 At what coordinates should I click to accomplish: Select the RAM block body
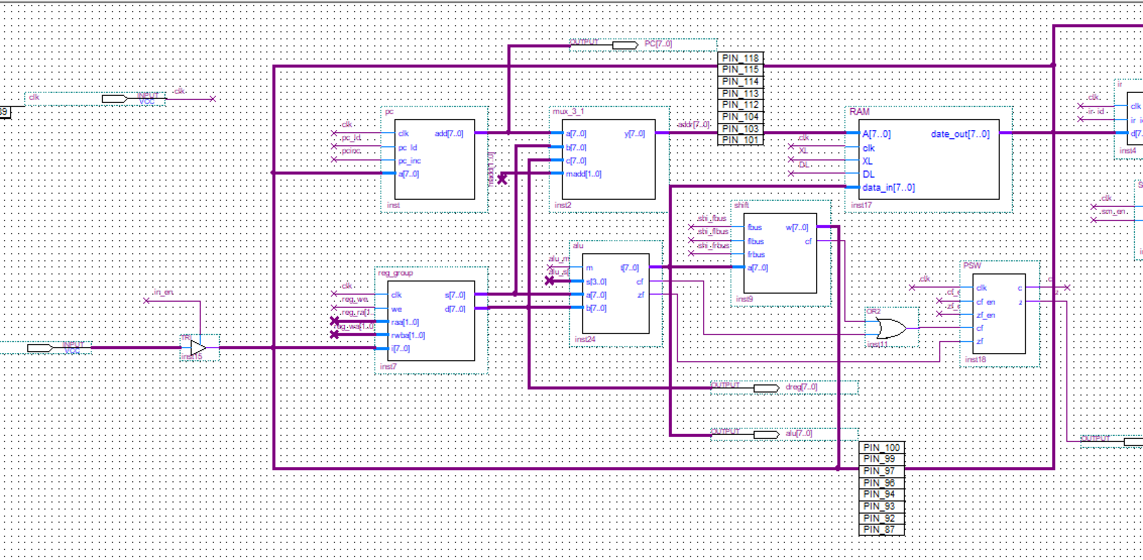(929, 159)
